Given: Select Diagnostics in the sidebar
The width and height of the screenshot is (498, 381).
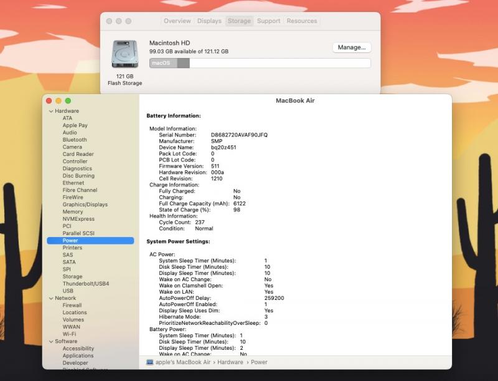Looking at the screenshot, I should [77, 168].
